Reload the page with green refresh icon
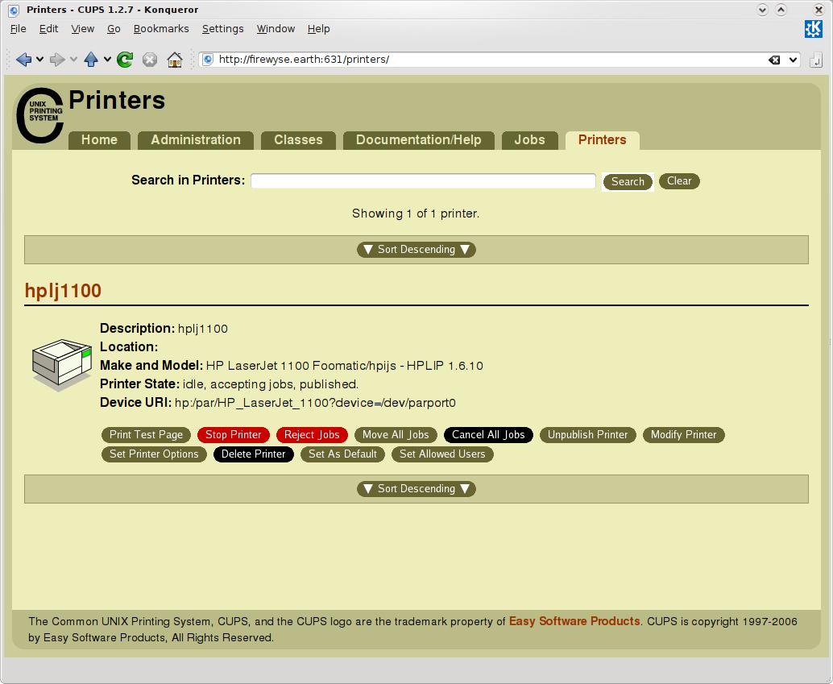Image resolution: width=833 pixels, height=684 pixels. click(x=125, y=60)
